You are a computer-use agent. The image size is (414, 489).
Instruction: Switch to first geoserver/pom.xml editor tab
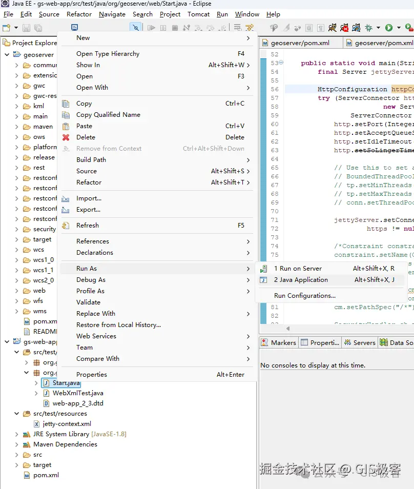coord(300,43)
